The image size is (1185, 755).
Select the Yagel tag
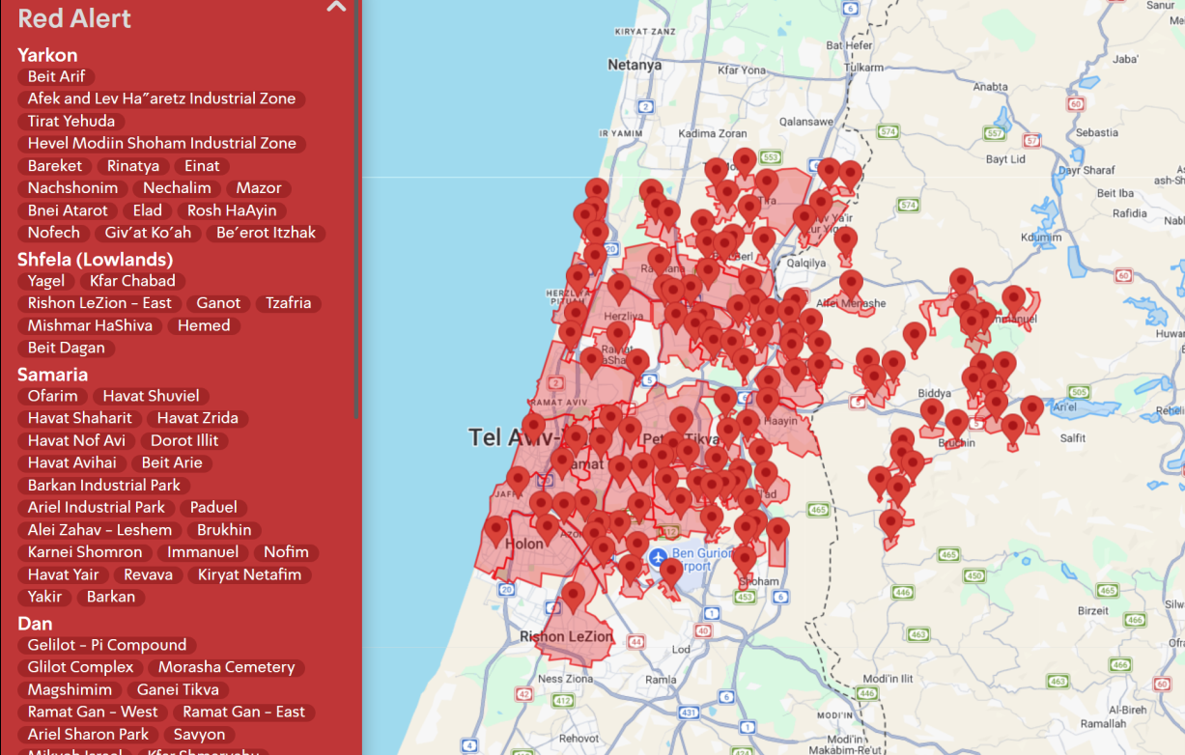(46, 281)
